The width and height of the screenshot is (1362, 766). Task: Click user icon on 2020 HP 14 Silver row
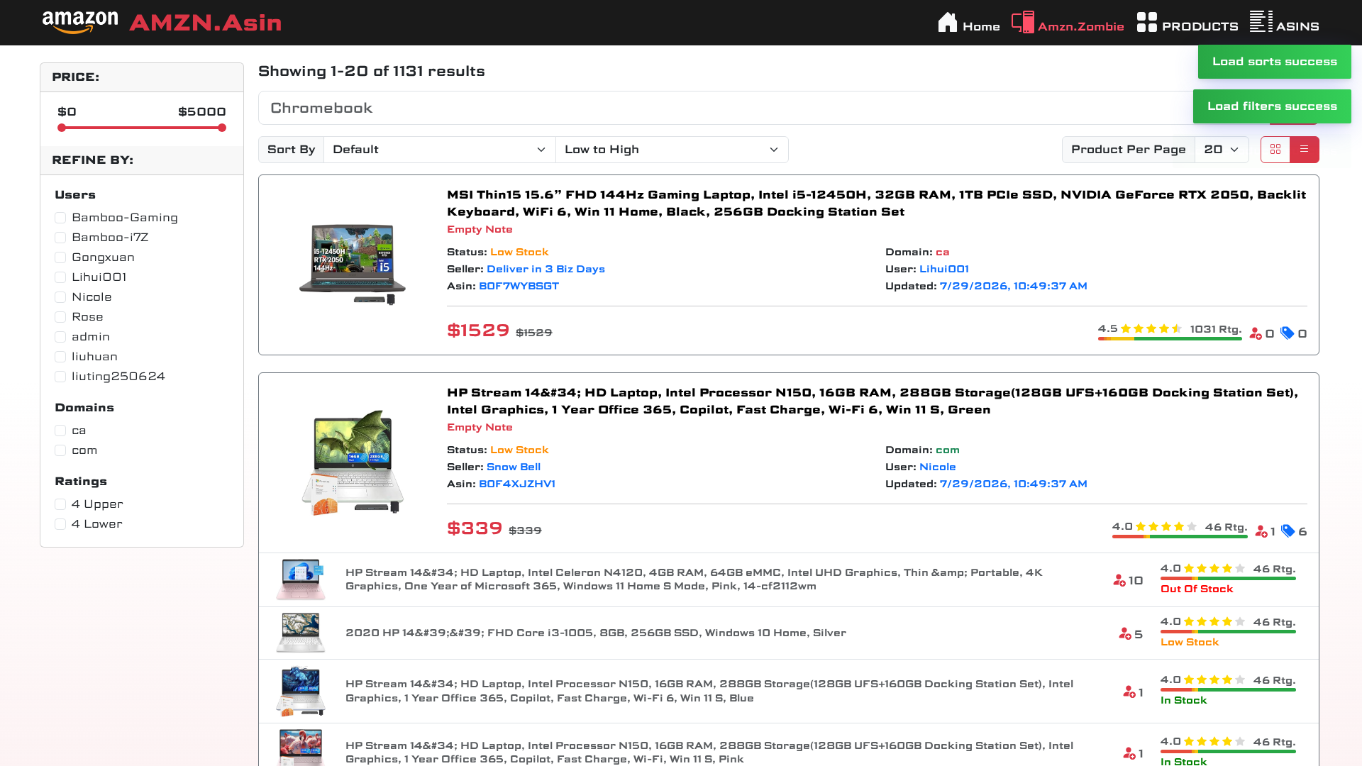pyautogui.click(x=1125, y=634)
